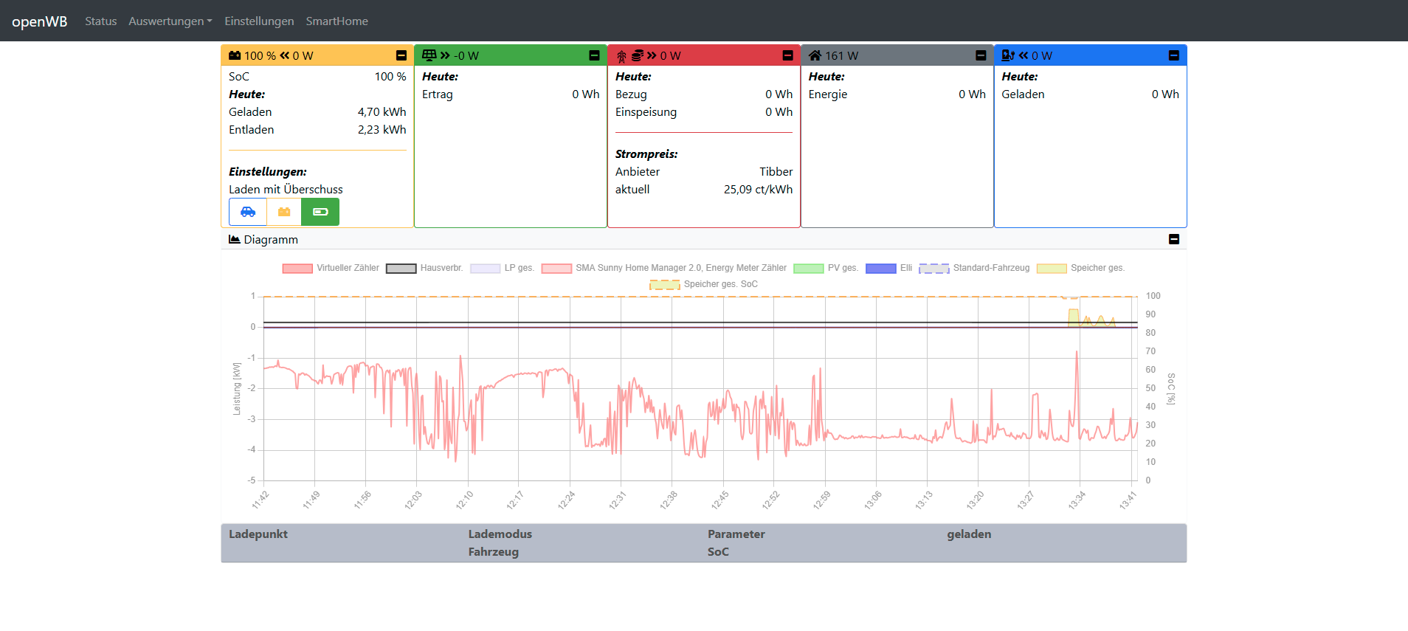Click the 13:34 time axis label
The image size is (1408, 631).
(x=1077, y=500)
